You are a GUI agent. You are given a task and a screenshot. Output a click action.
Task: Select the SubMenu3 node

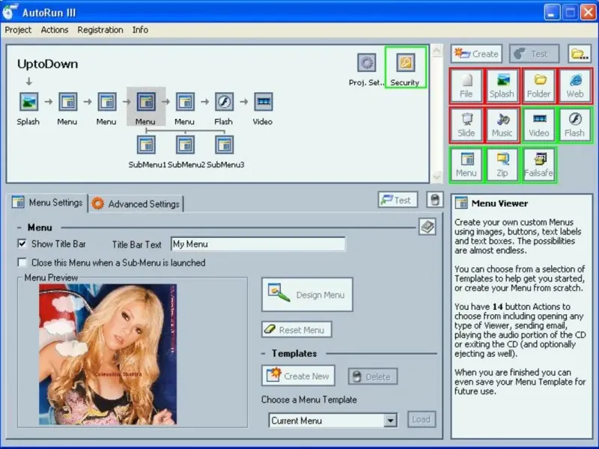224,145
